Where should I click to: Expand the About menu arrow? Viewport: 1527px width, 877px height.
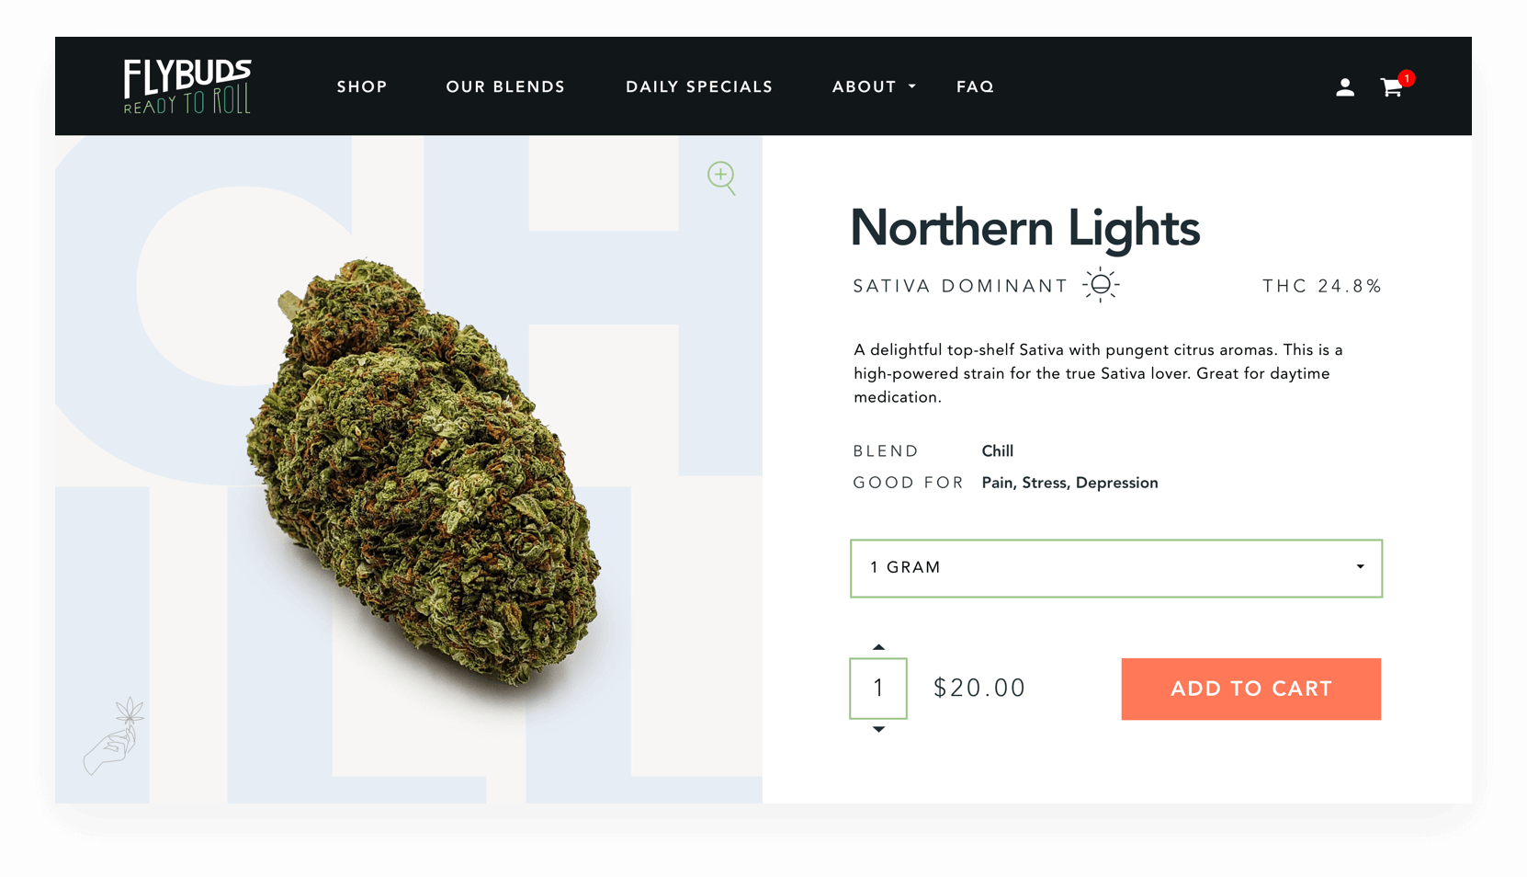point(912,86)
